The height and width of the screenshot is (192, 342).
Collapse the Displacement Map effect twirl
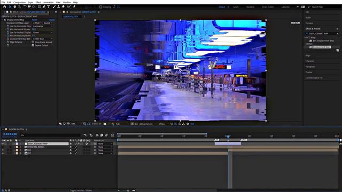click(2, 20)
